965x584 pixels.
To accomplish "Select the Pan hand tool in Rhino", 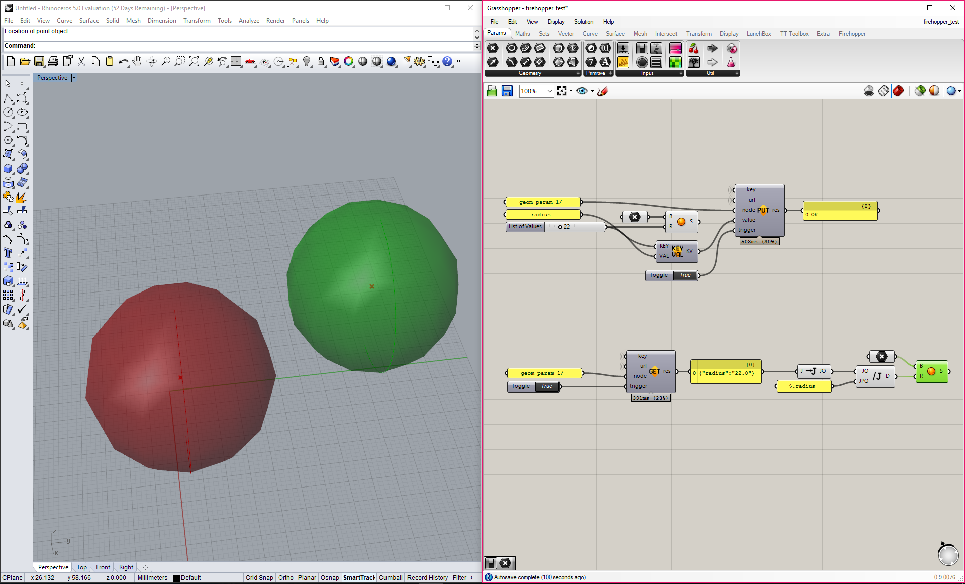I will (x=137, y=62).
